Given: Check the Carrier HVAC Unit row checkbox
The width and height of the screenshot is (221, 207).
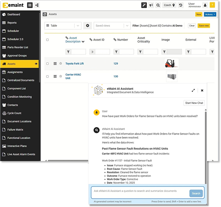Looking at the screenshot, I should tap(48, 76).
